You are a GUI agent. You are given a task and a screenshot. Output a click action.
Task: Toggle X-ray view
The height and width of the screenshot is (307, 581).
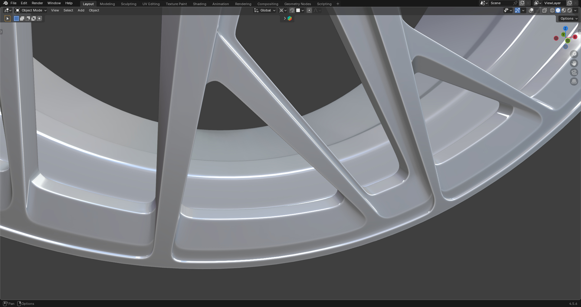coord(544,10)
